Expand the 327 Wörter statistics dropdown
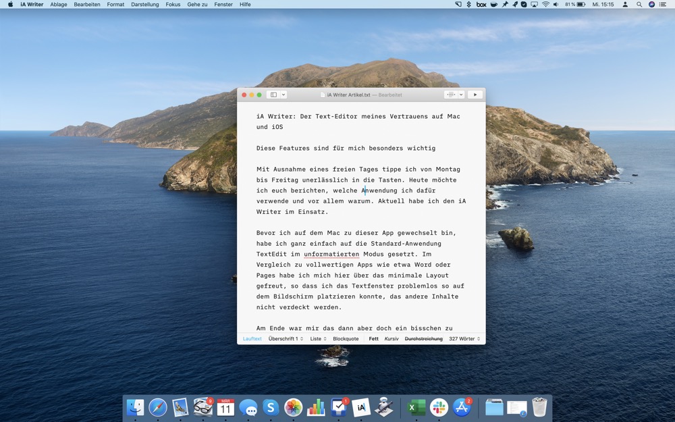 tap(464, 339)
